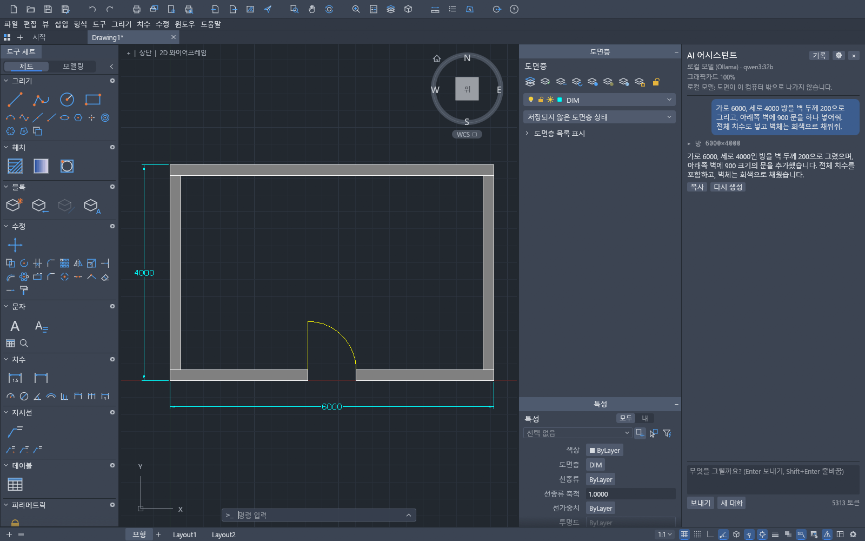Insert a Table from the table section
The height and width of the screenshot is (541, 865).
15,484
